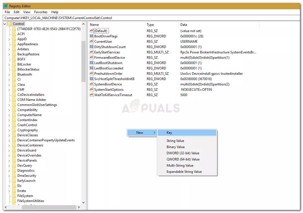Click the BootDriverFlags DWORD value icon
Viewport: 303px width, 213px height.
tap(91, 36)
